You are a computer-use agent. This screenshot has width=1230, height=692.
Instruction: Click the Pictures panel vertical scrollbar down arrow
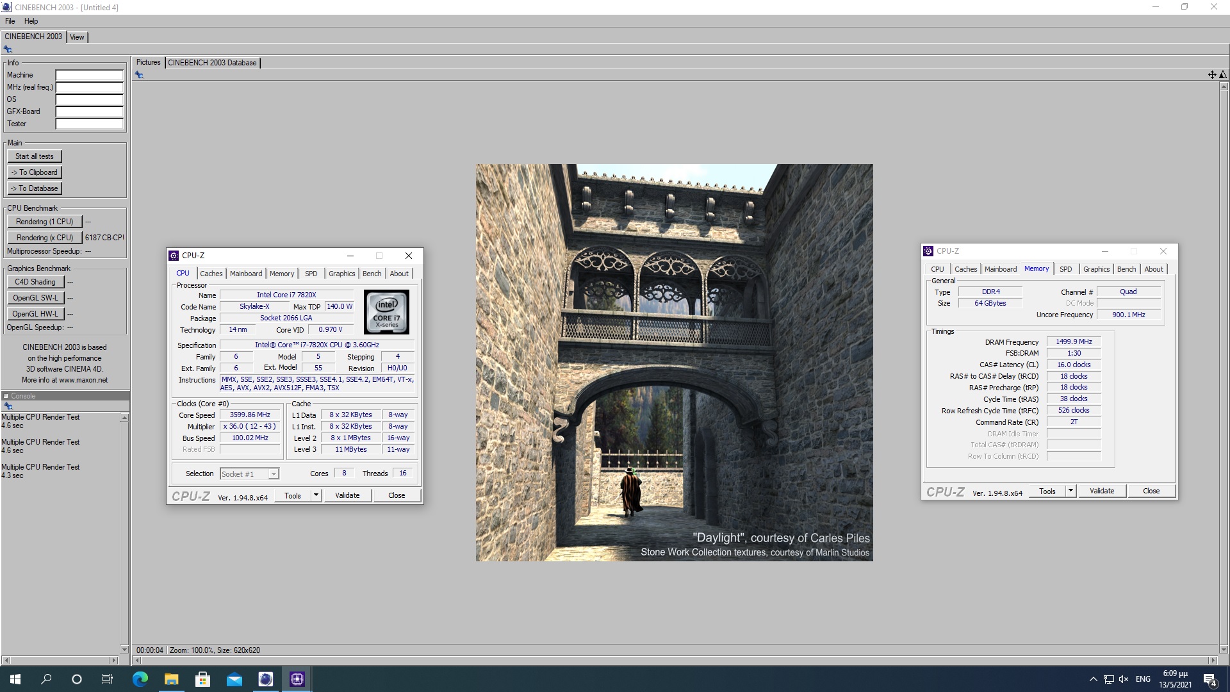pyautogui.click(x=1224, y=649)
